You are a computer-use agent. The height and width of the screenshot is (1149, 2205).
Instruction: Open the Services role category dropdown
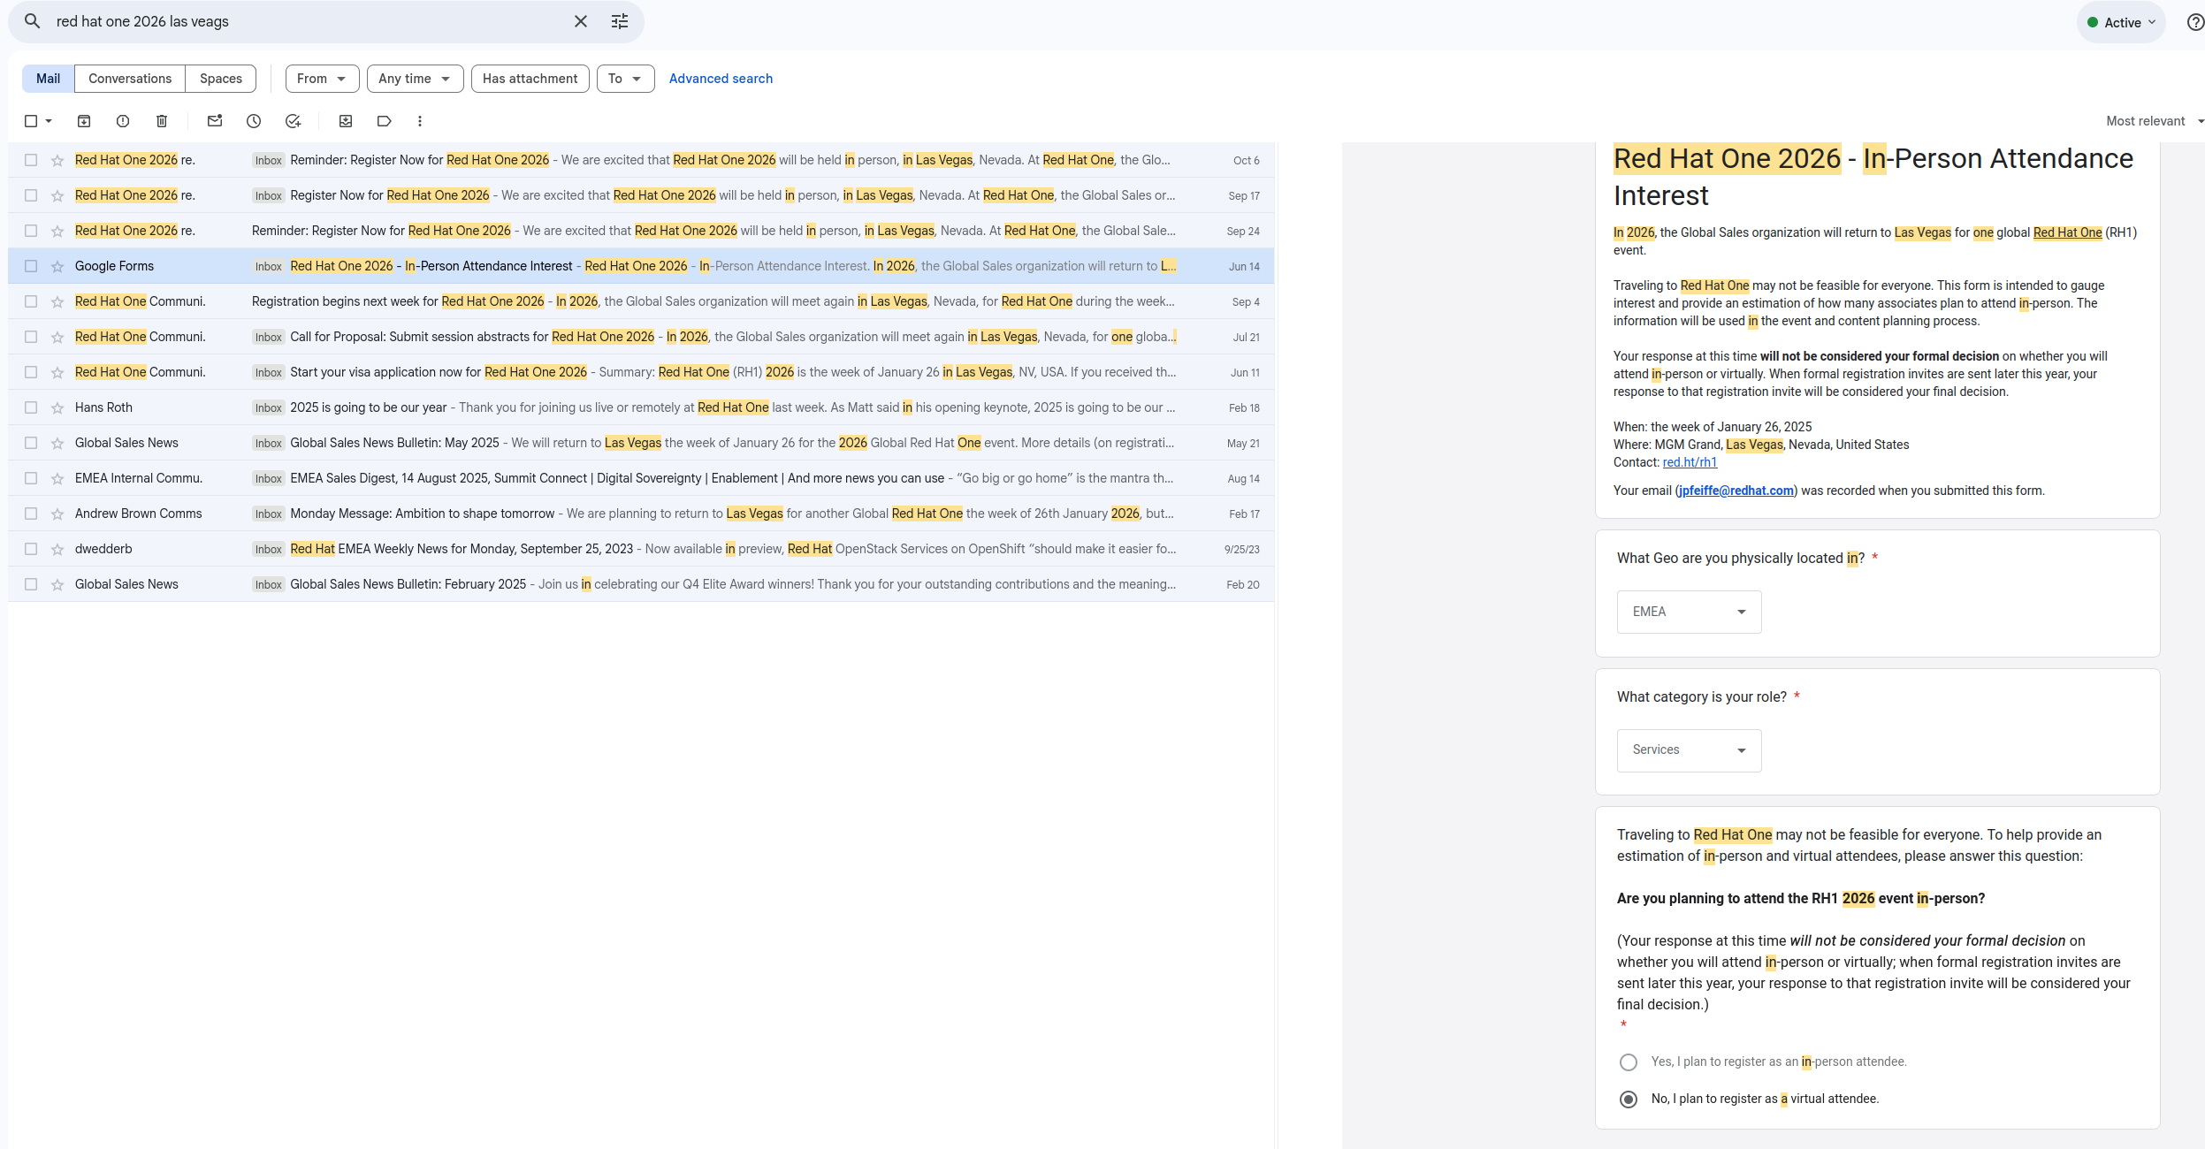coord(1689,750)
